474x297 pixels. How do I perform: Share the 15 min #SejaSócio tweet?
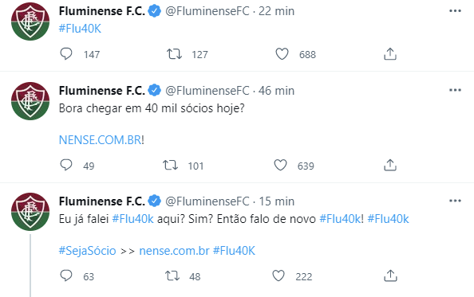(390, 276)
